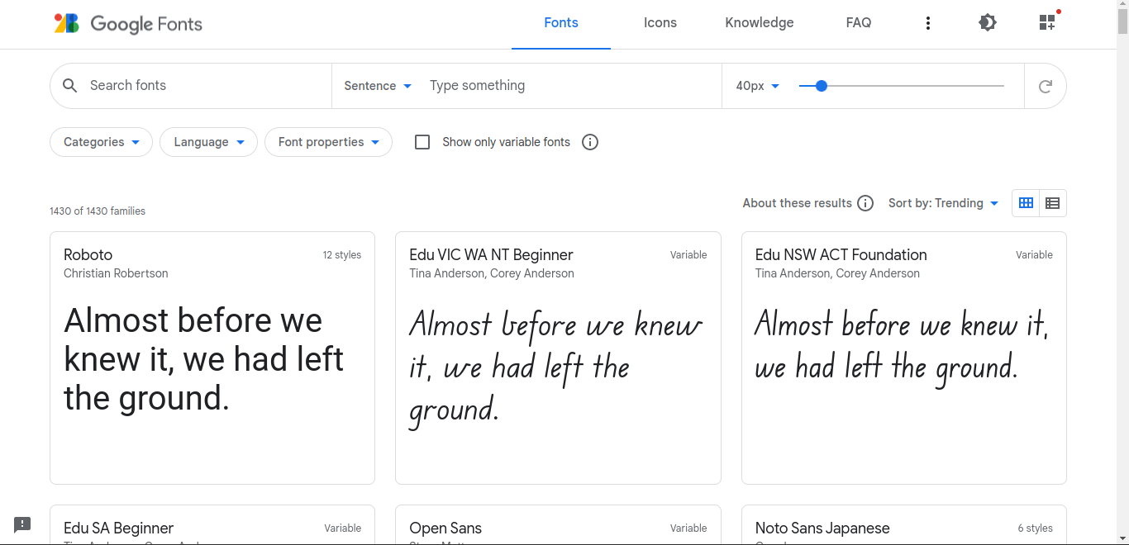
Task: Open the Language filter dropdown
Action: point(208,142)
